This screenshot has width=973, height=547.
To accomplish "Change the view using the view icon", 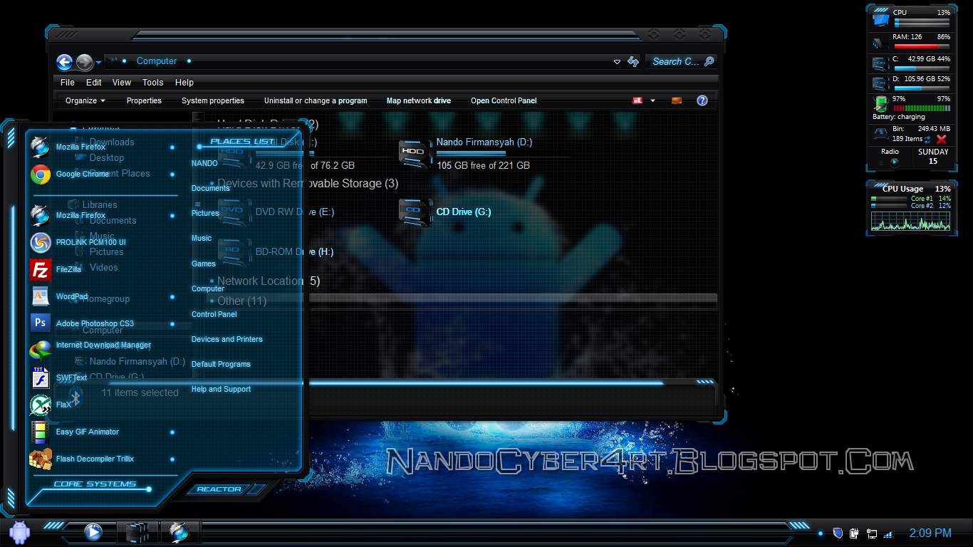I will pyautogui.click(x=638, y=100).
